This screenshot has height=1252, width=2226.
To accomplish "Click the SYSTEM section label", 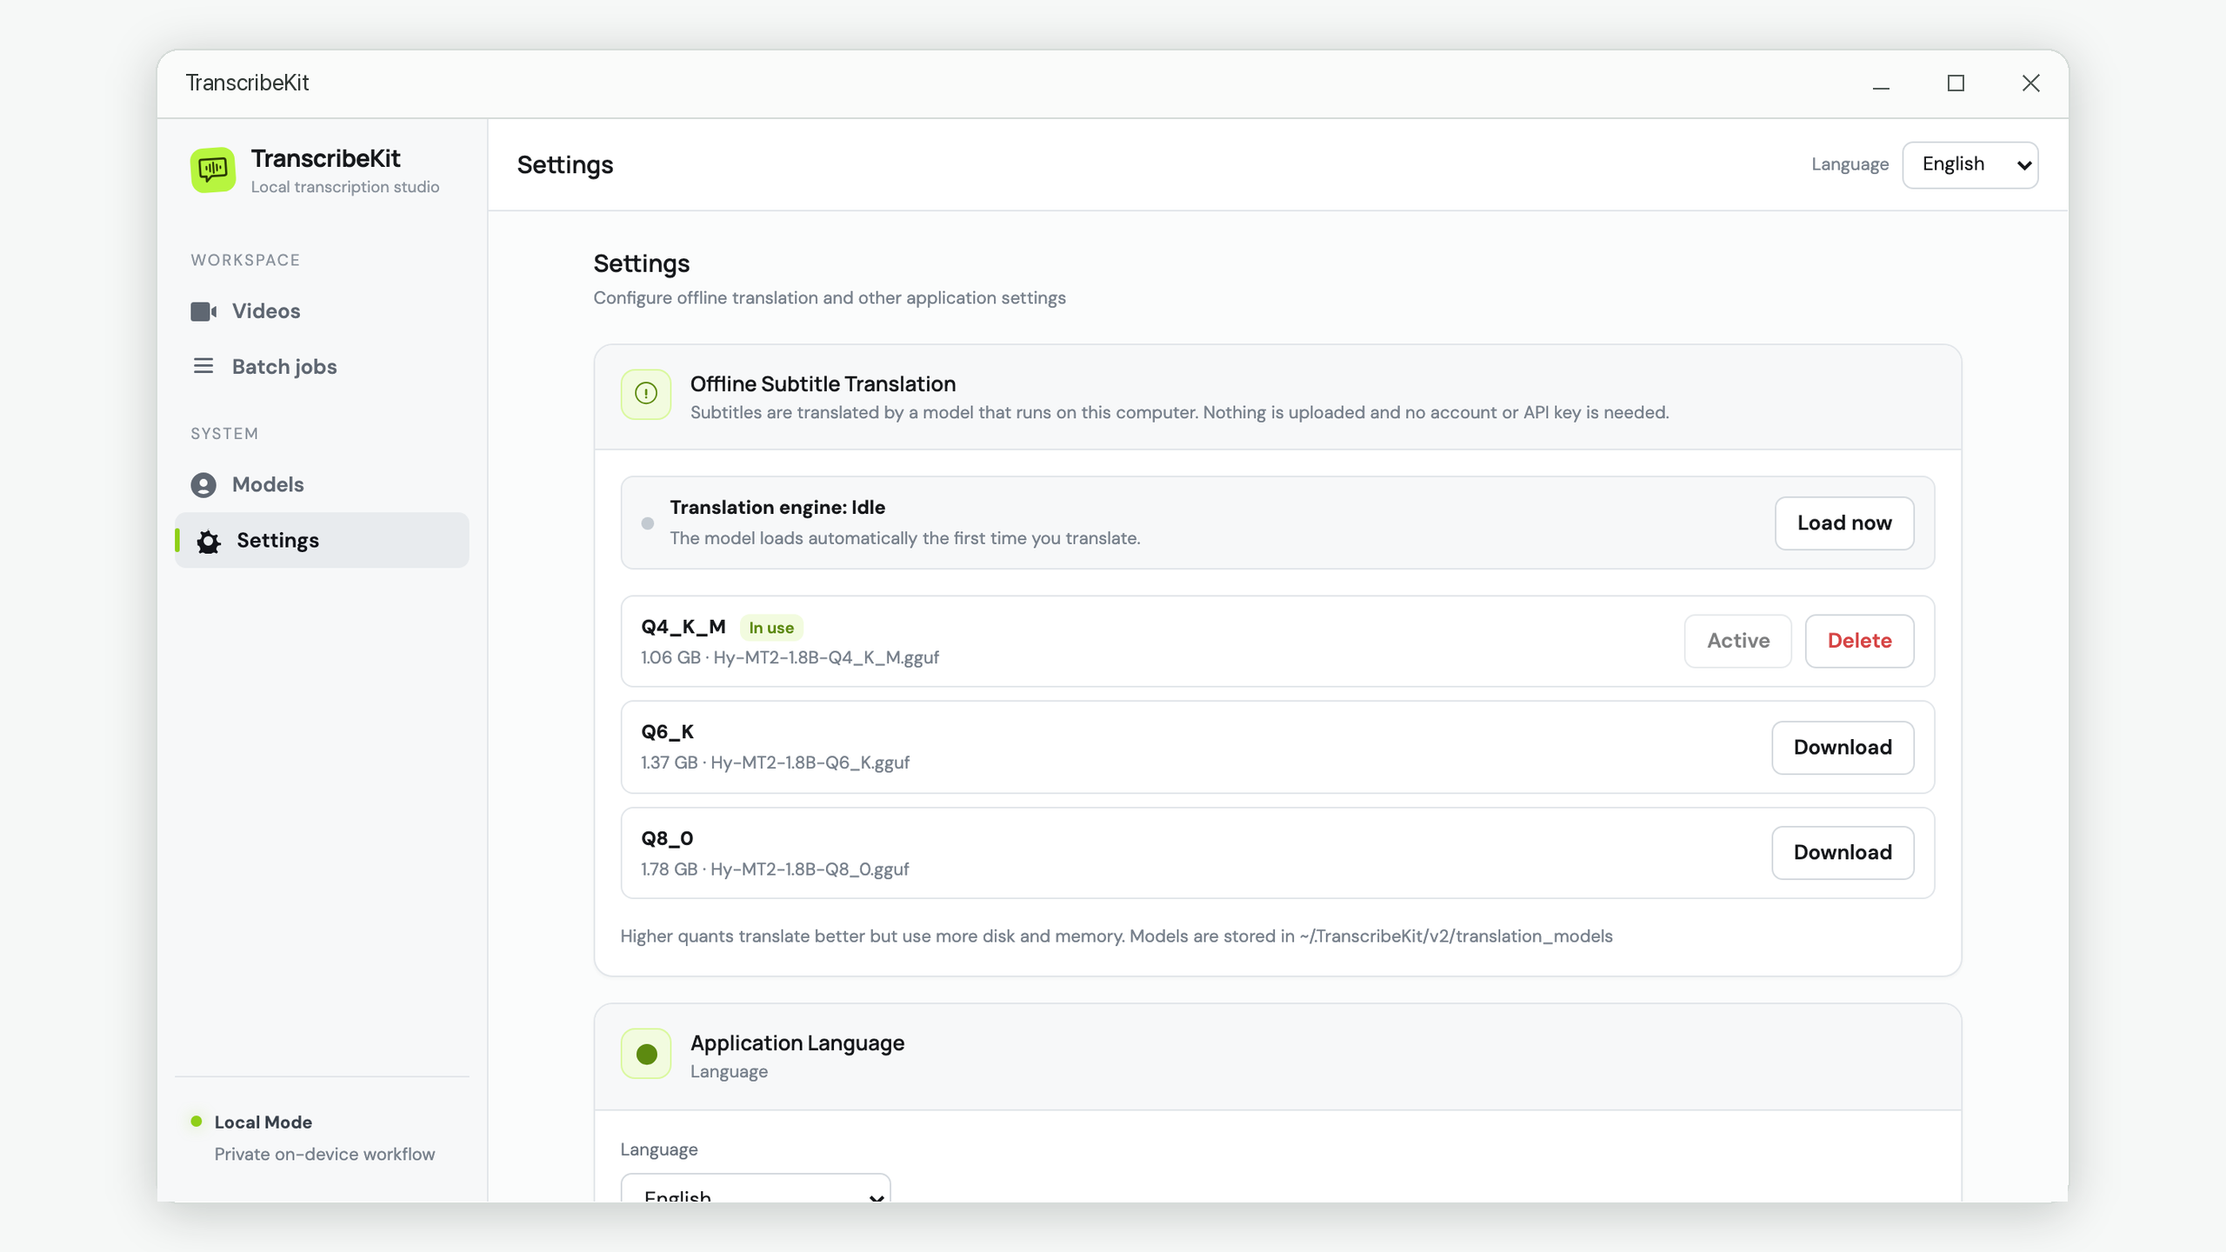I will [224, 434].
